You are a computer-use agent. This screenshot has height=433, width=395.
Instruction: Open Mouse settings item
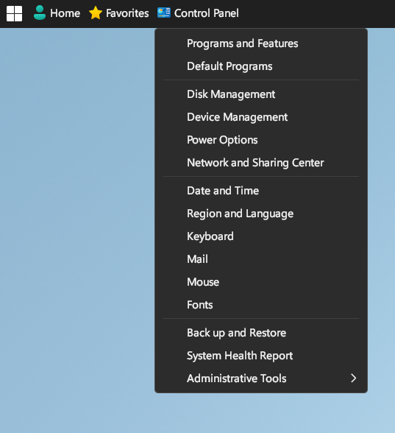261,282
